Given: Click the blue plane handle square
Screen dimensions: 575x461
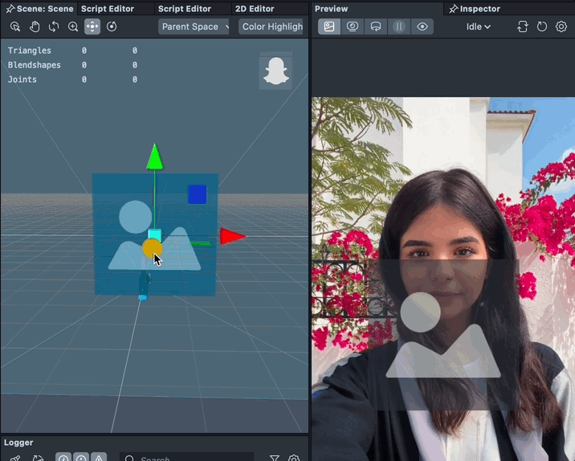Looking at the screenshot, I should click(x=198, y=194).
